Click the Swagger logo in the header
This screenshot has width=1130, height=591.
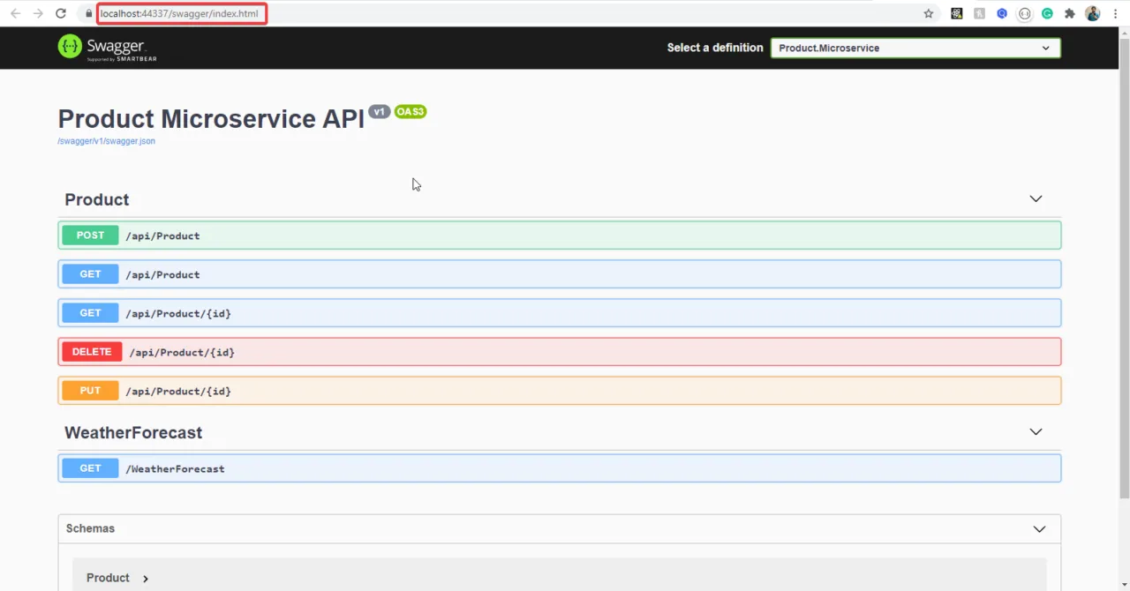tap(107, 48)
